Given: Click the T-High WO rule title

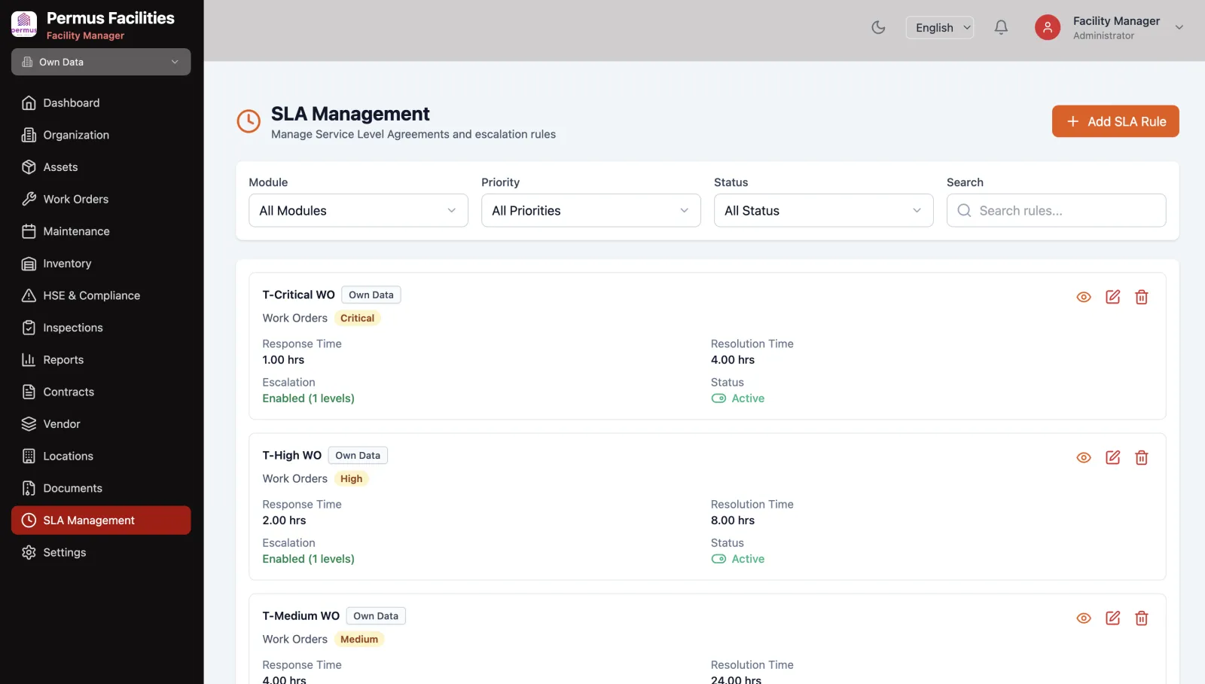Looking at the screenshot, I should 291,455.
